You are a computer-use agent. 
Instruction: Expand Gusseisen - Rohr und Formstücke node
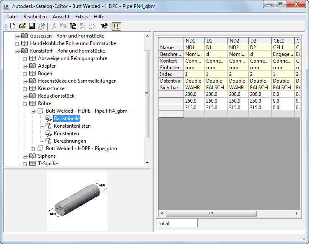(x=17, y=36)
